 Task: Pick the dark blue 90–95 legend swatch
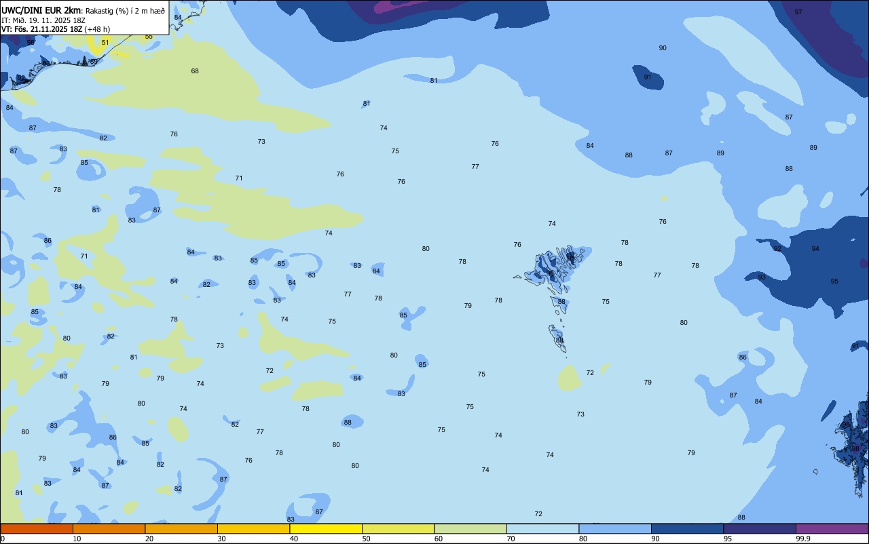point(688,528)
